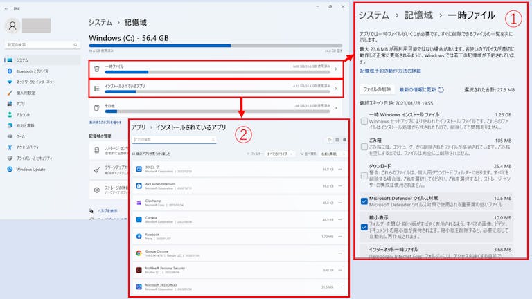This screenshot has height=299, width=532.
Task: Click the Google Chrome app icon
Action: coord(139,253)
